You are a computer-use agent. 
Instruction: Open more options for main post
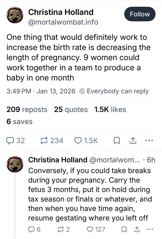click(149, 141)
